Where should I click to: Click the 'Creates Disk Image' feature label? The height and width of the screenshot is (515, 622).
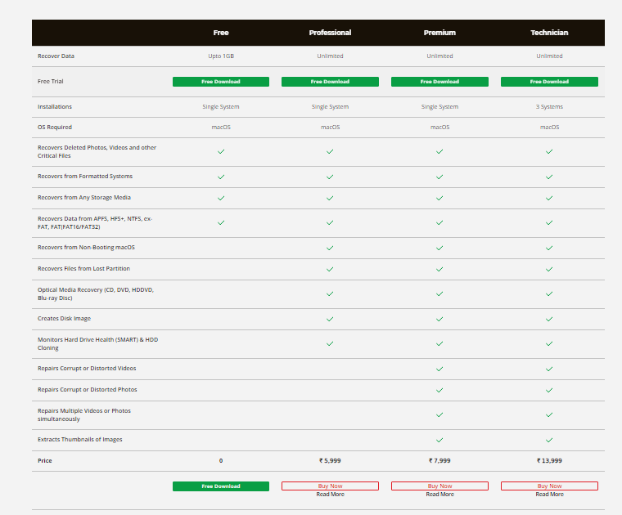pos(65,319)
